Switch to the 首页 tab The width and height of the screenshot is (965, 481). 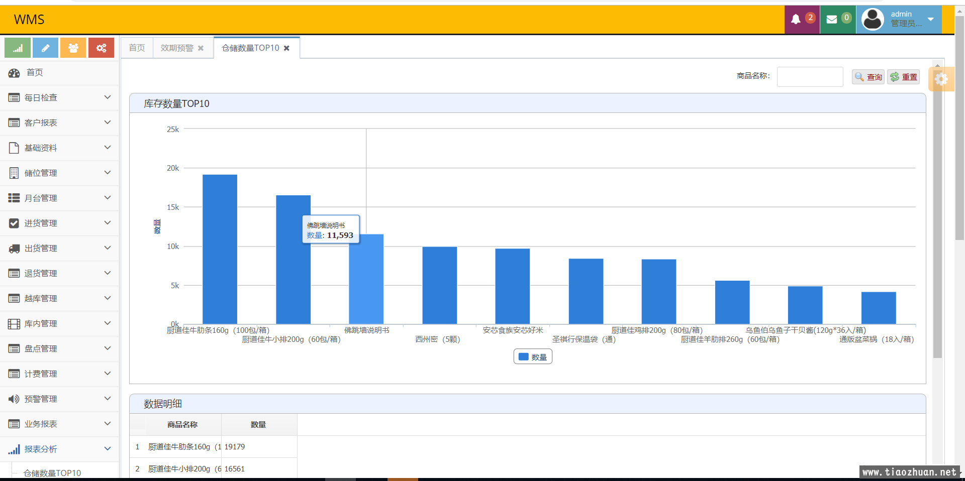point(137,48)
